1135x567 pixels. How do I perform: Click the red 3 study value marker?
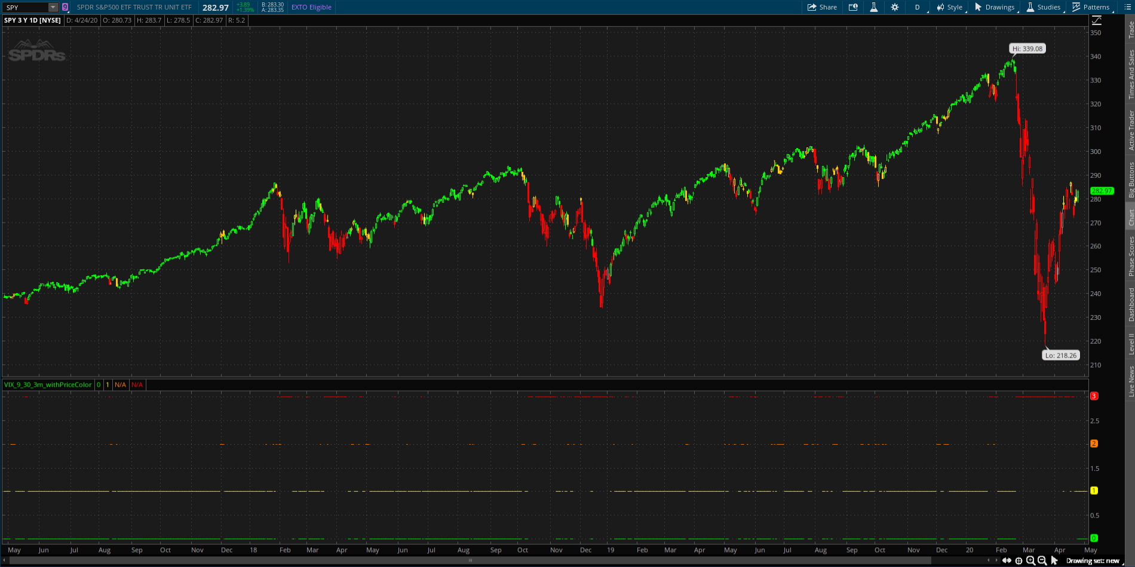pyautogui.click(x=1094, y=396)
